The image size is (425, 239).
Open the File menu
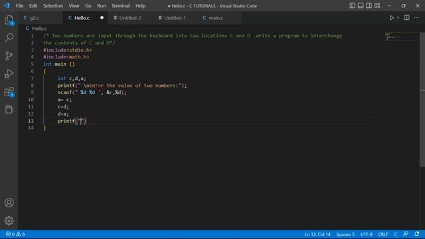point(19,6)
